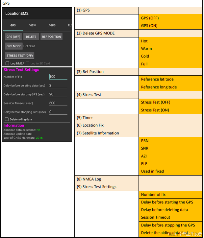Click the Stress Test Settings heading
This screenshot has width=204, height=238.
click(x=21, y=70)
